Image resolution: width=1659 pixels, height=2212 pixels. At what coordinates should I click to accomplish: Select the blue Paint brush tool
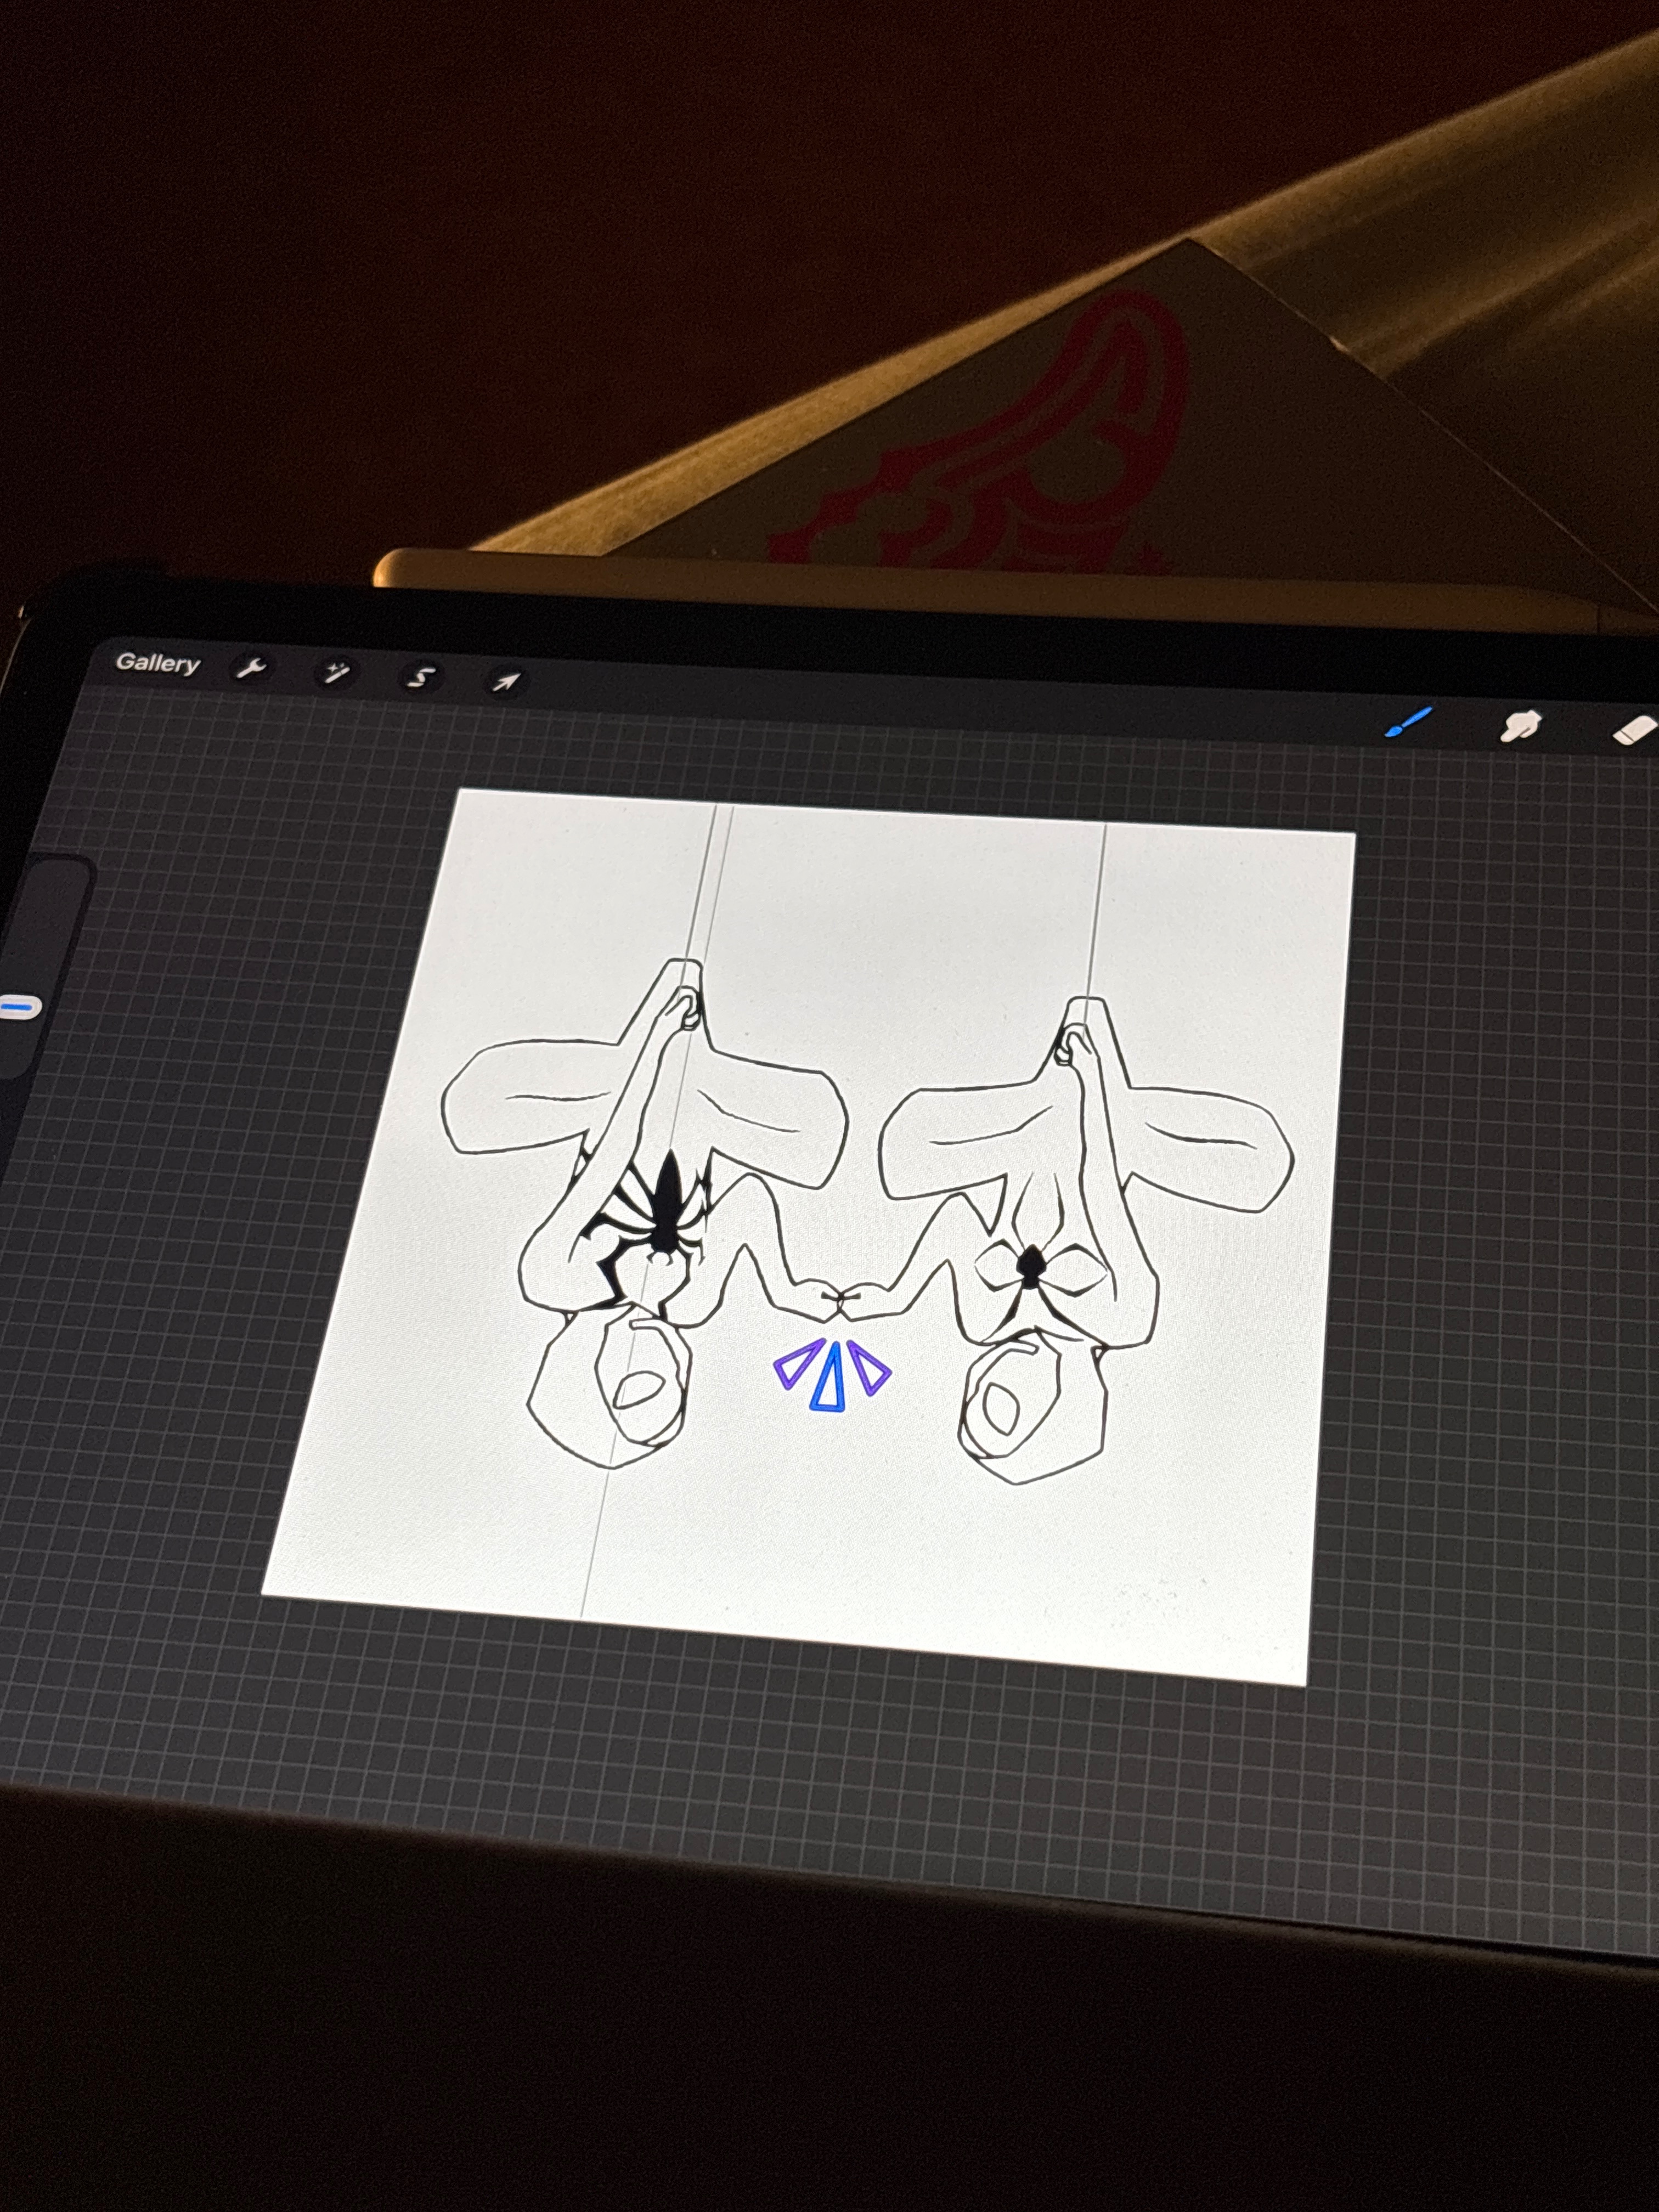1409,722
